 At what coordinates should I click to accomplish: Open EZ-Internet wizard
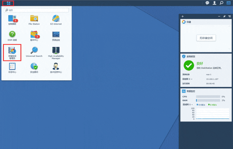click(56, 20)
